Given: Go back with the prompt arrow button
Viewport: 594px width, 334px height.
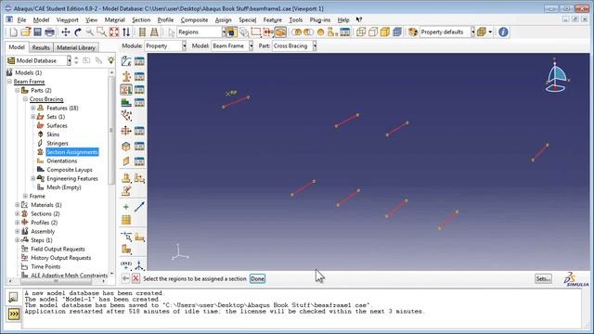Looking at the screenshot, I should [x=125, y=278].
